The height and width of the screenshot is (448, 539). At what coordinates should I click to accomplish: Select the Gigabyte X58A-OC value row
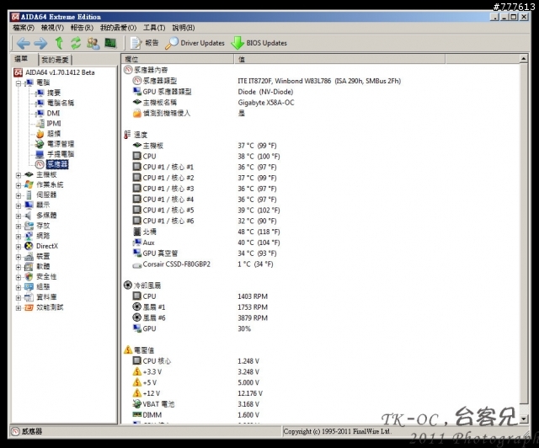(266, 103)
